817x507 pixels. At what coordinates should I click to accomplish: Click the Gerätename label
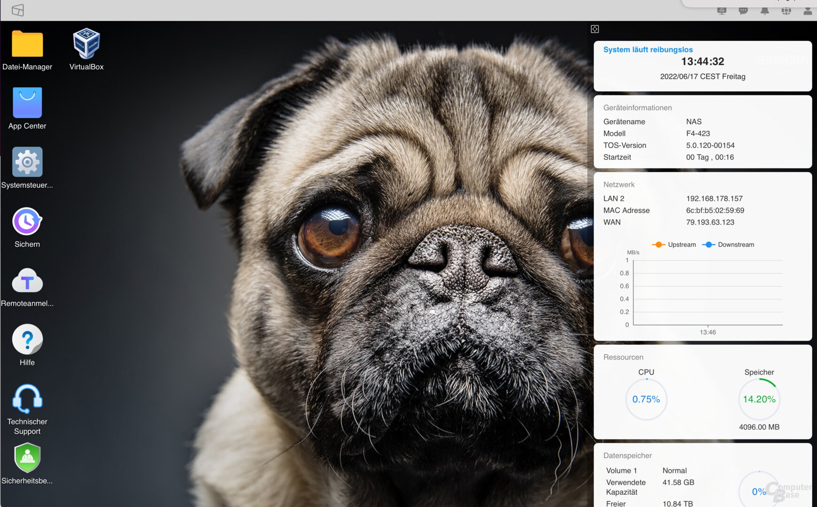coord(624,122)
